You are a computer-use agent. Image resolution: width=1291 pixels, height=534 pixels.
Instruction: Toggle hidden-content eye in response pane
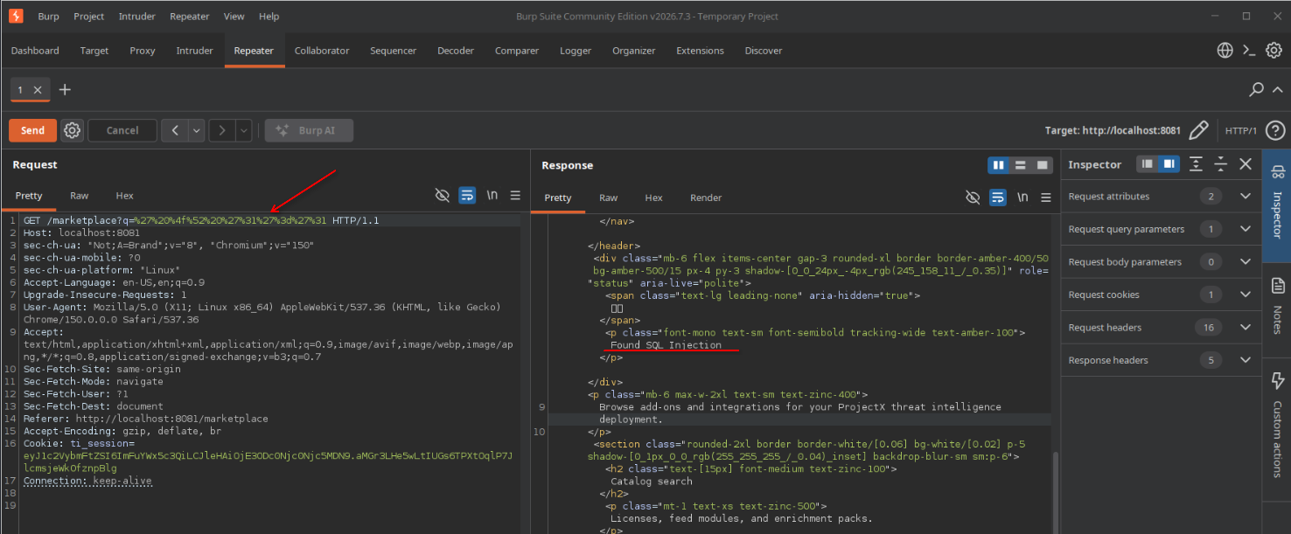click(x=973, y=198)
